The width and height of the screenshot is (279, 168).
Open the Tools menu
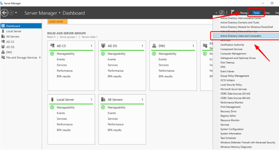click(x=256, y=13)
